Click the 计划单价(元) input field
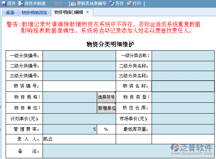Image resolution: width=216 pixels, height=159 pixels. tap(79, 119)
